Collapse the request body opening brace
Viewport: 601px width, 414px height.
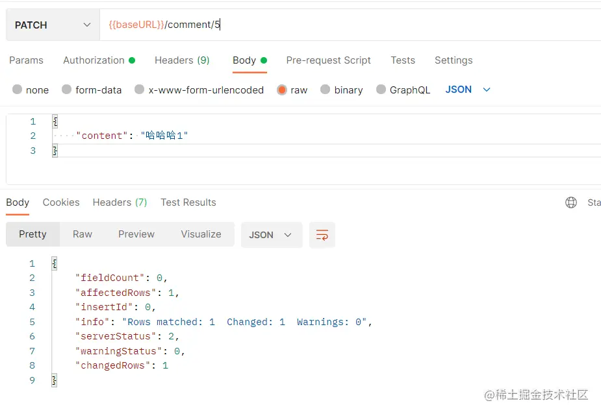click(55, 121)
